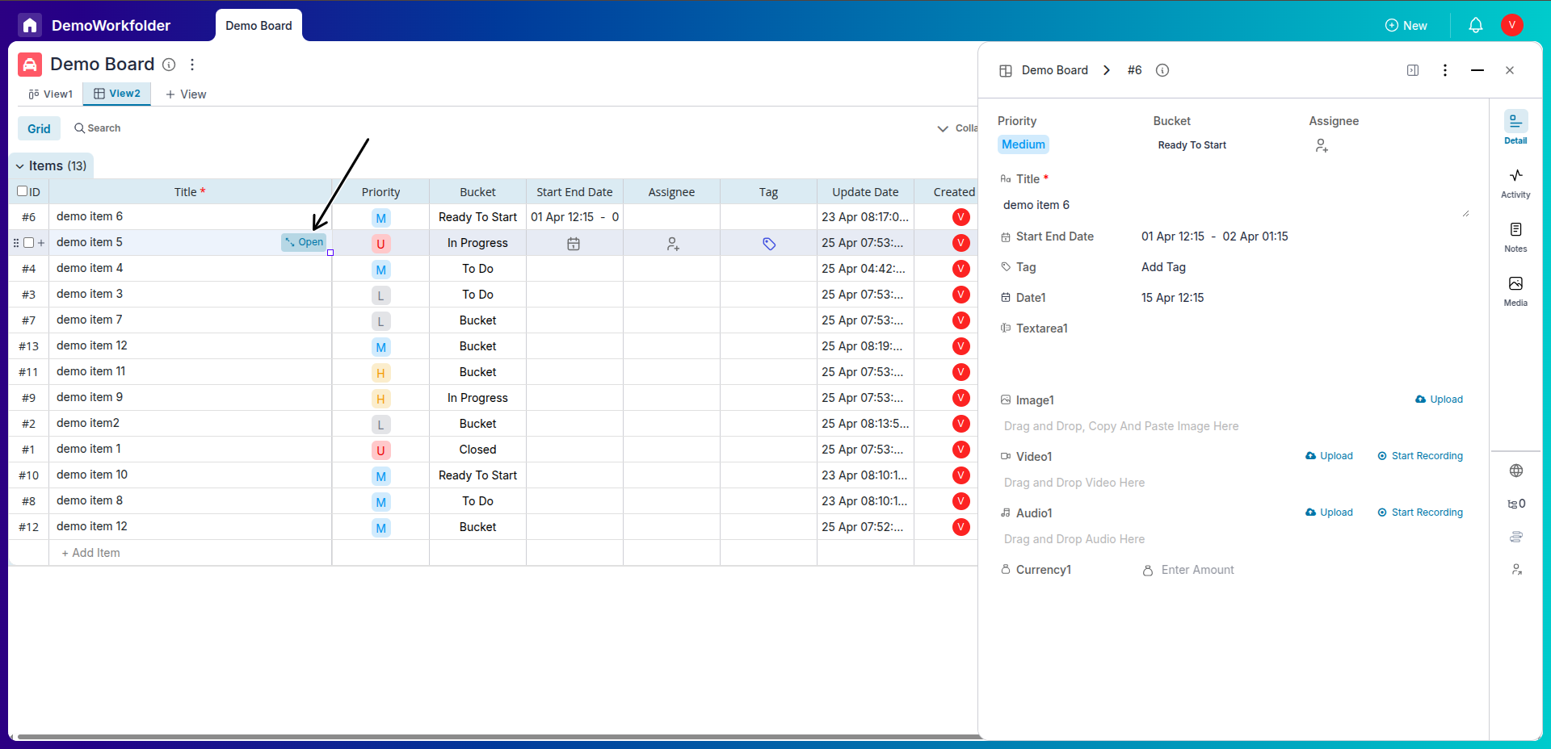
Task: Click the Demo Board info icon in board header
Action: pos(169,65)
